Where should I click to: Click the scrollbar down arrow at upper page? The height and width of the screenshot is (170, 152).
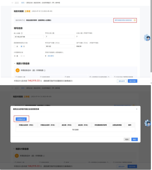(151, 83)
